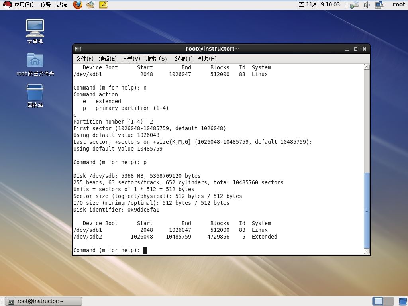Open the sticky notes panel icon
408x306 pixels.
(x=103, y=5)
